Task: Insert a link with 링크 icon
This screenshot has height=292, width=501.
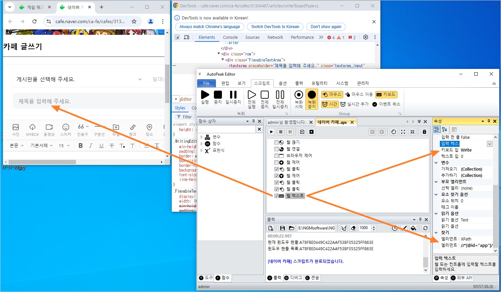Action: click(133, 127)
